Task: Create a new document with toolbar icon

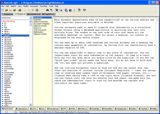Action: point(3,10)
